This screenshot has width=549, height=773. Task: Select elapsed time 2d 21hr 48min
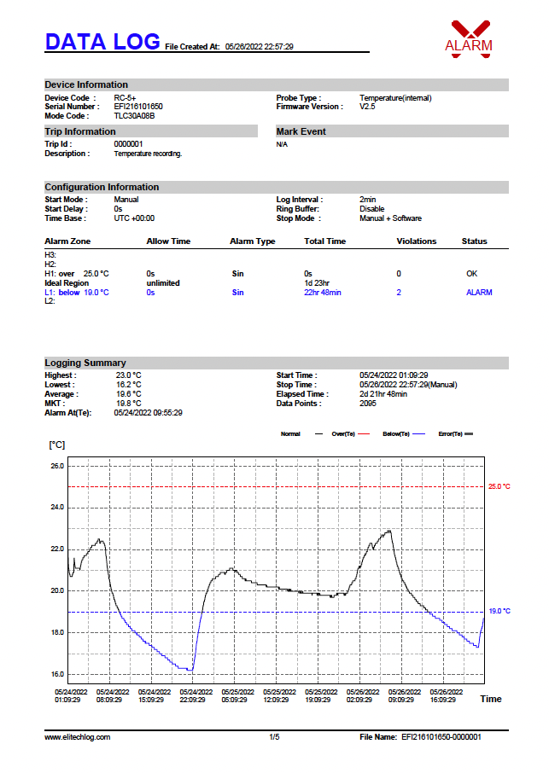click(x=383, y=394)
